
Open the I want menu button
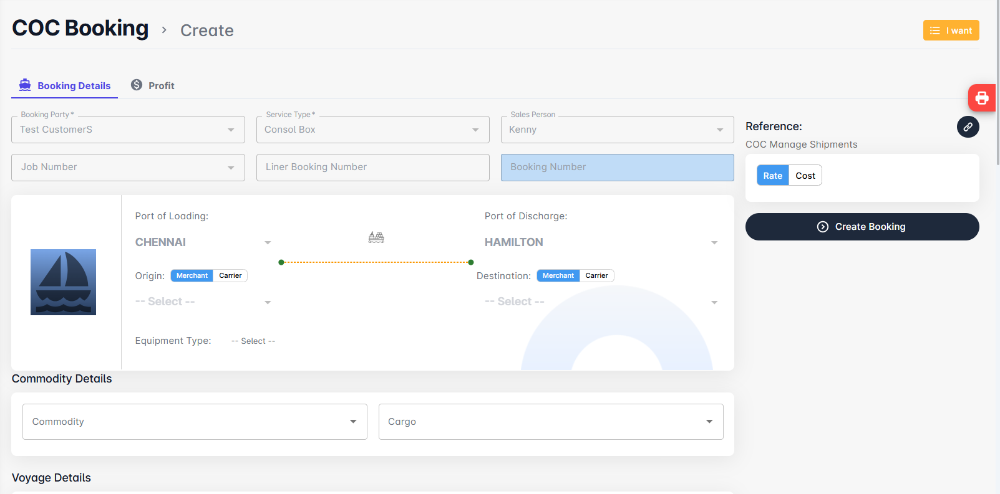951,31
